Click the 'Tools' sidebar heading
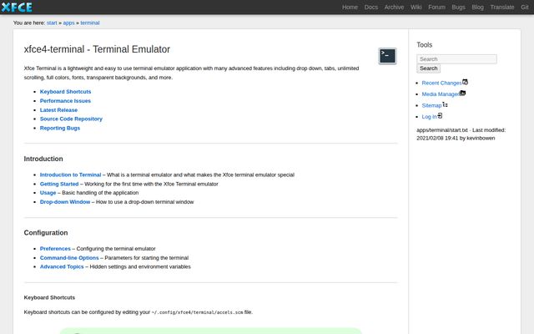534x334 pixels. [425, 45]
